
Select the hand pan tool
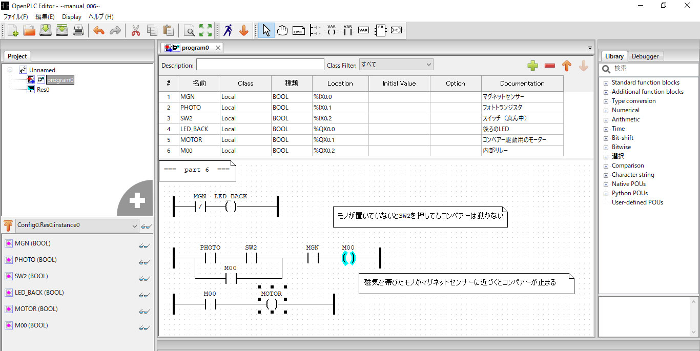pyautogui.click(x=282, y=30)
